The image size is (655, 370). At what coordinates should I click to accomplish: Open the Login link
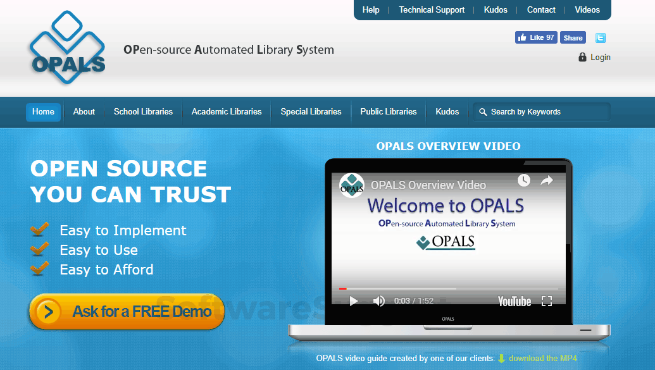[x=601, y=57]
